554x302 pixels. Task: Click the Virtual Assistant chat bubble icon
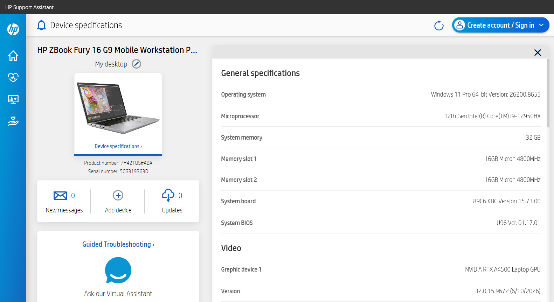coord(118,271)
